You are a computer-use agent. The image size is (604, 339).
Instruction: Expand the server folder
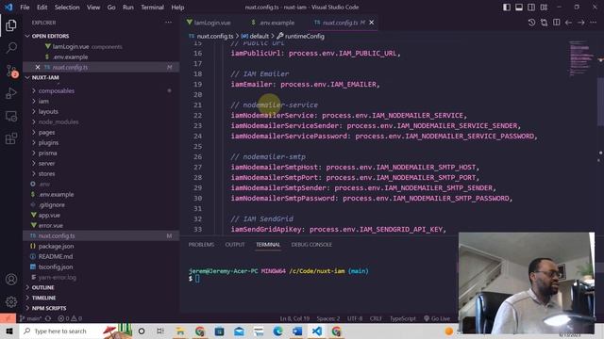point(46,163)
